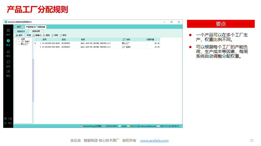Click the 删除 (Delete) red X button
This screenshot has height=146, width=261.
click(46, 35)
